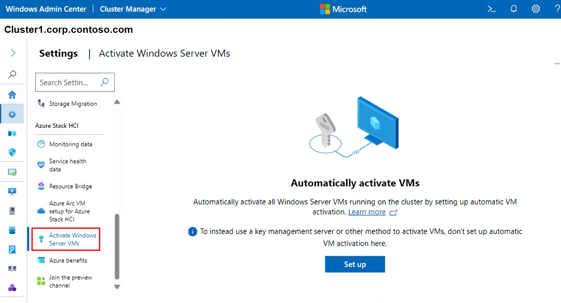Select the Dashboard home icon in the sidebar
Image resolution: width=561 pixels, height=303 pixels.
[x=12, y=94]
